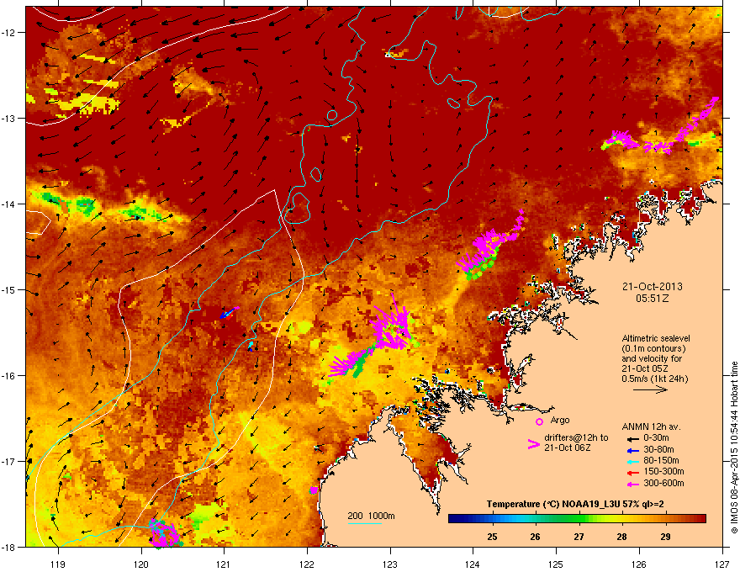The width and height of the screenshot is (740, 572).
Task: Select the black 0-30m legend arrow
Action: click(633, 438)
